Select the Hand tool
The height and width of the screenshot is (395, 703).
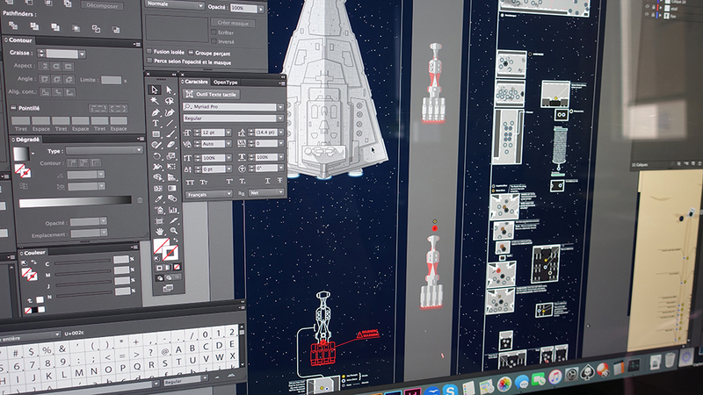160,232
